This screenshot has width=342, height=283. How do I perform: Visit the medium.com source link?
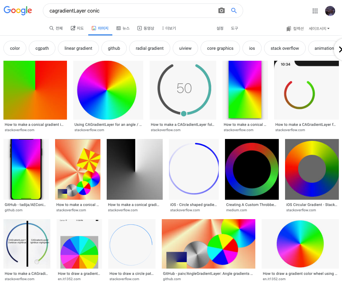click(x=237, y=210)
